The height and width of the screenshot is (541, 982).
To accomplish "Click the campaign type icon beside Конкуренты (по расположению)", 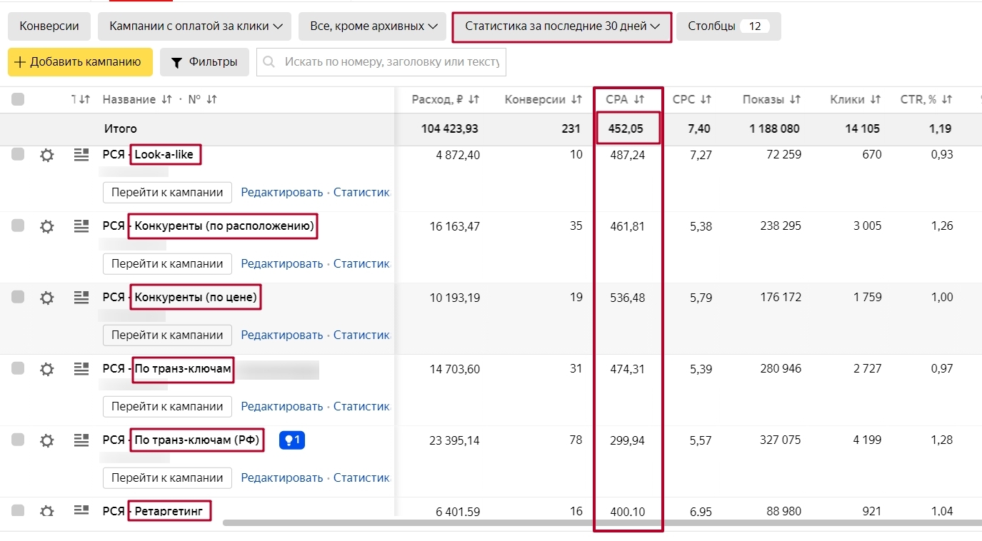I will (x=81, y=226).
